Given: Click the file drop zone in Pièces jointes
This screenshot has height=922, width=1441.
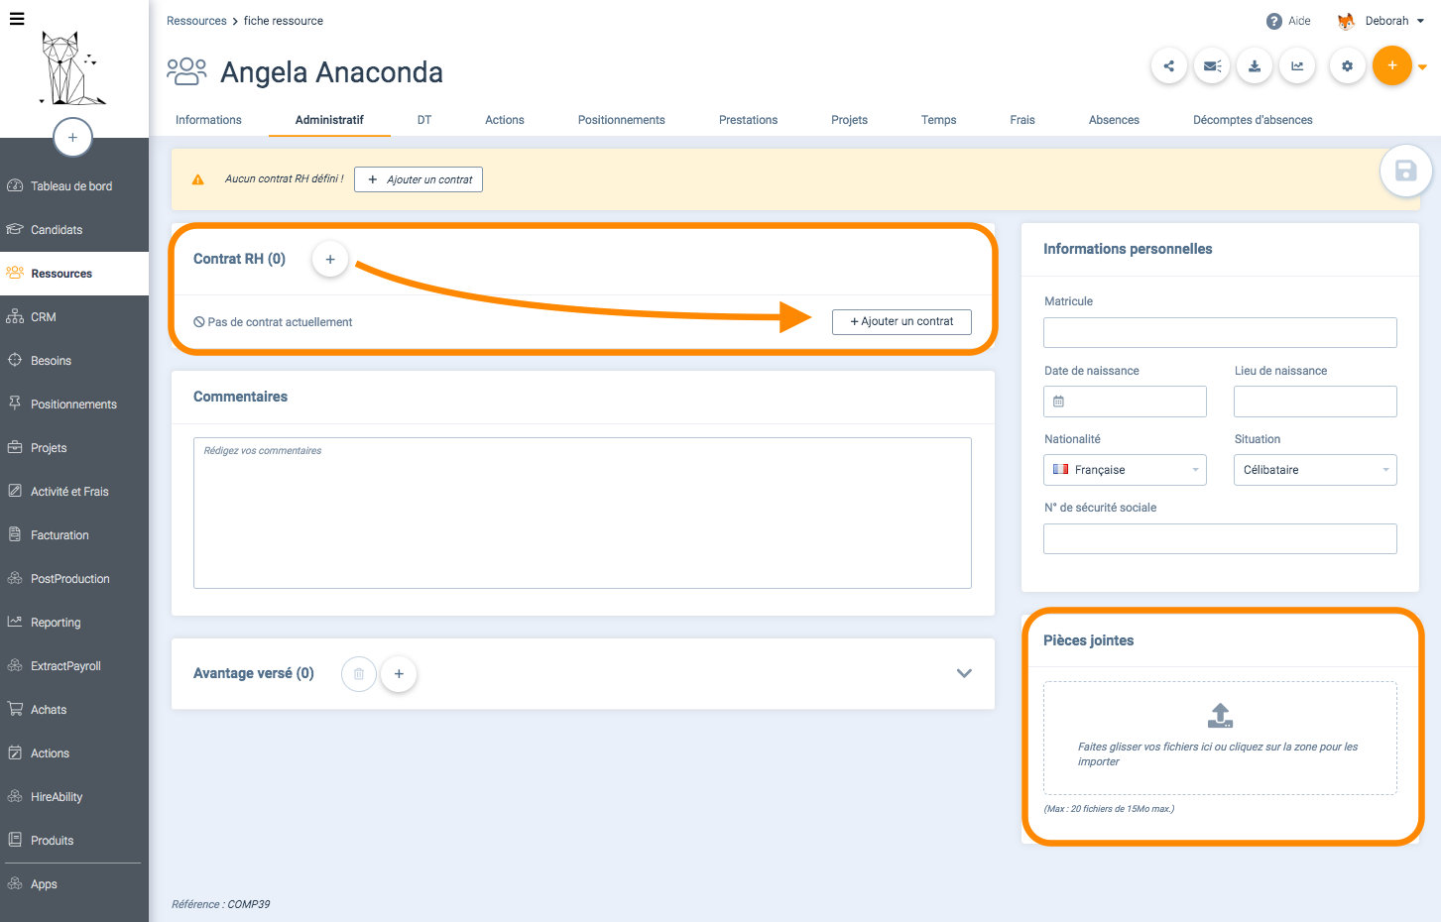Looking at the screenshot, I should point(1220,738).
